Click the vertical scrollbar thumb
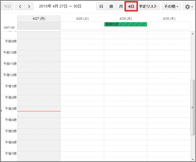Viewport: 196px width, 162px height. tap(193, 107)
